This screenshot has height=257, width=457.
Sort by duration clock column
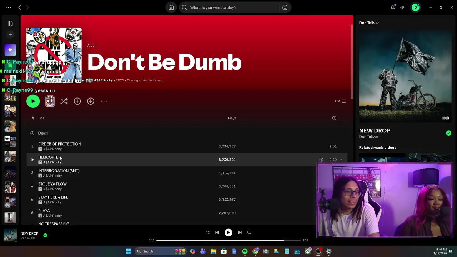(x=334, y=118)
